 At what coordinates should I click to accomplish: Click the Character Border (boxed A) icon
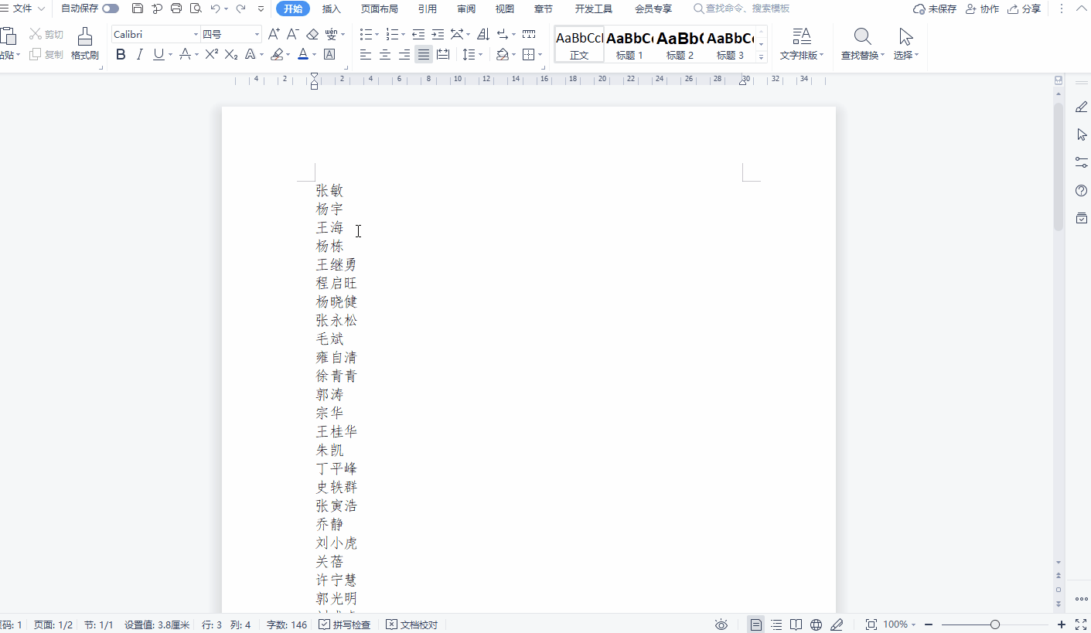[x=329, y=54]
